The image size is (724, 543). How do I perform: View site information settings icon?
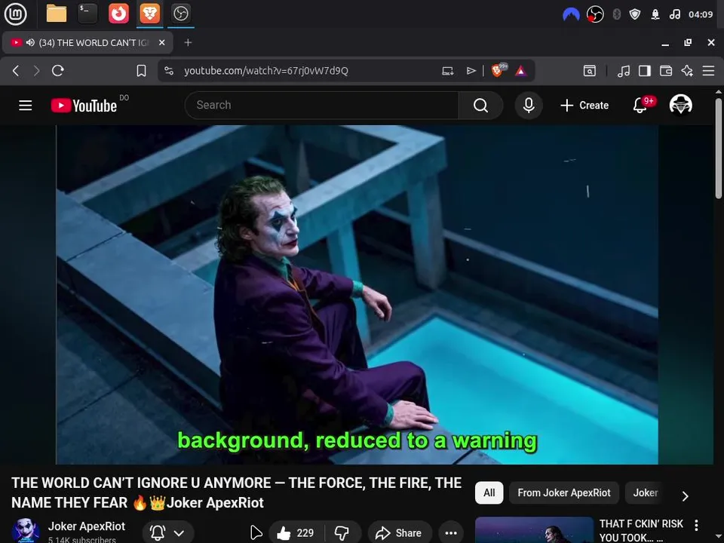pos(169,71)
